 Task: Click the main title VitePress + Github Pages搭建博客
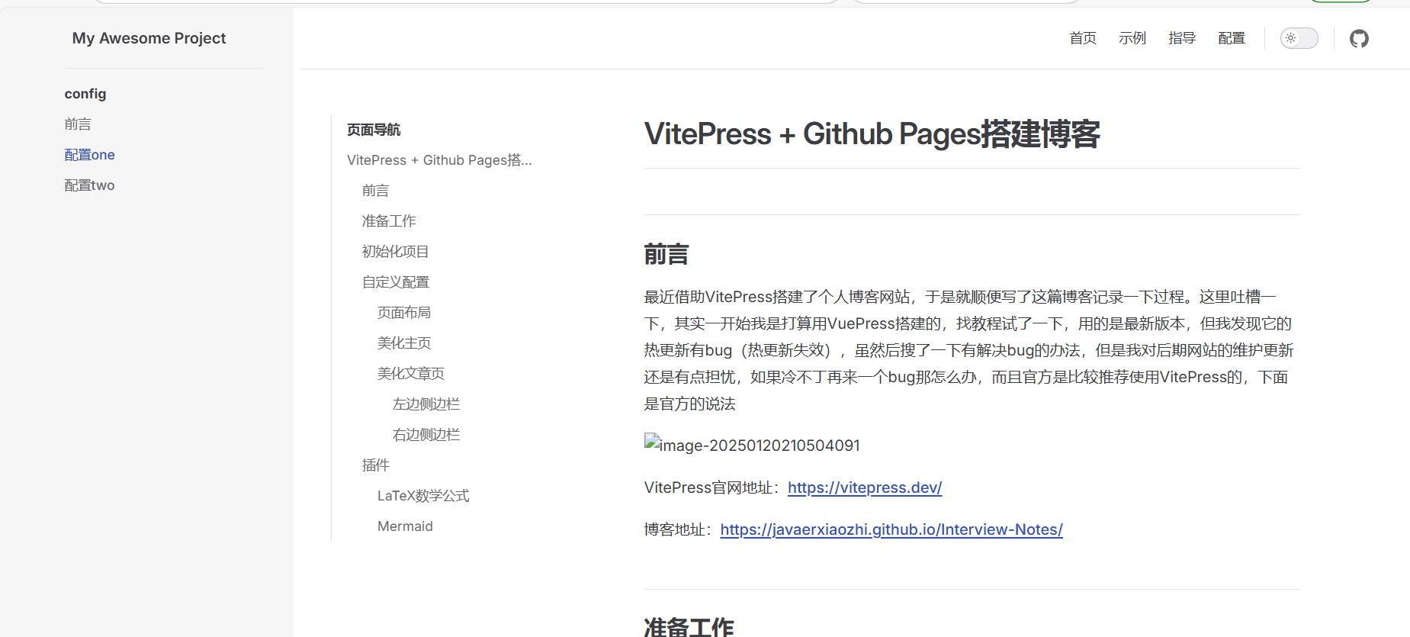pos(872,134)
